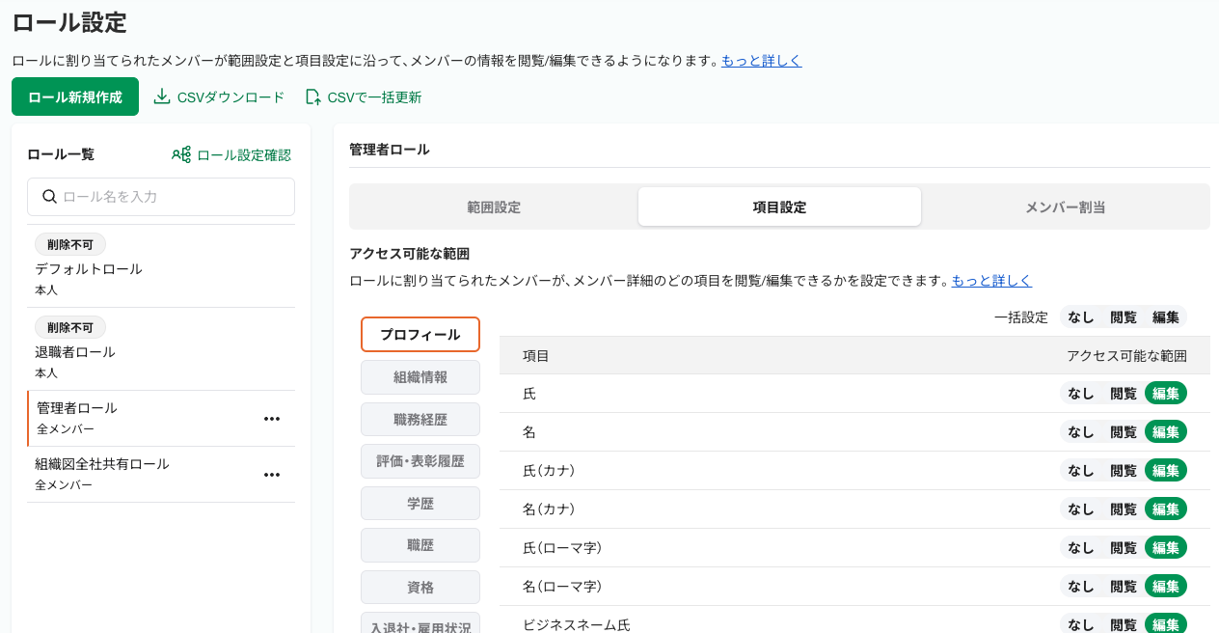
Task: Open もっと詳しく link under アクセス可能な範囲
Action: [991, 280]
